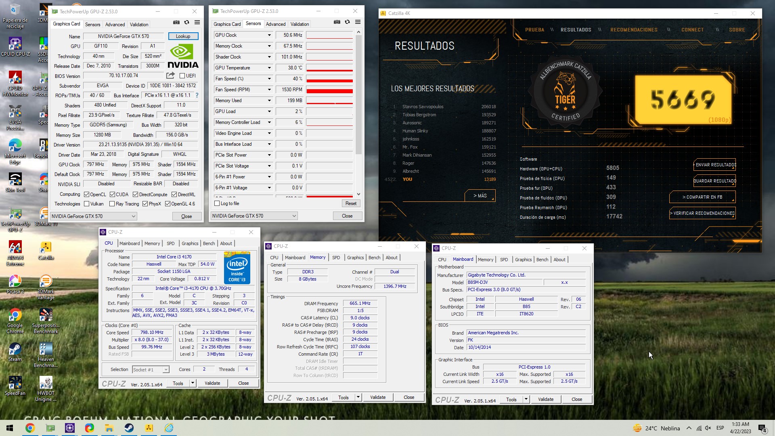Click the GPU-Z Sensors vertical scrollbar
The image size is (775, 436).
click(x=358, y=113)
